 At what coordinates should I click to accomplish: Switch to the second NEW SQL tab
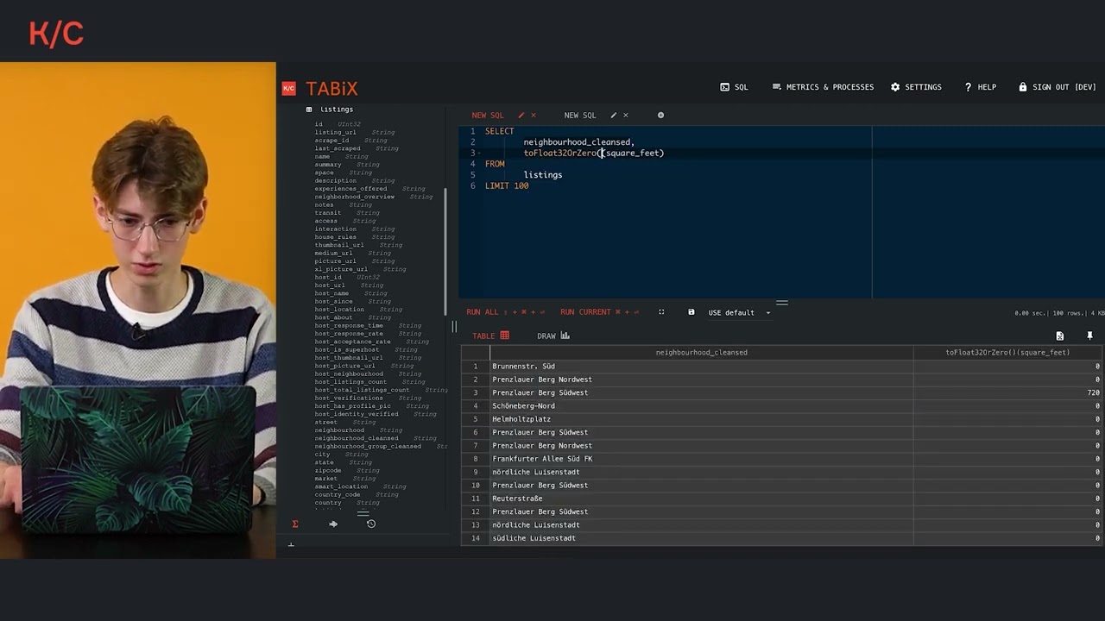[x=580, y=116]
